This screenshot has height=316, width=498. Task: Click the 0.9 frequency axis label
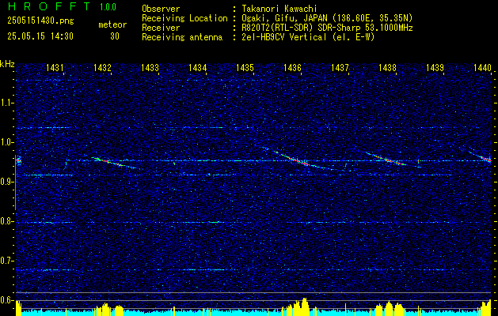tap(6, 182)
